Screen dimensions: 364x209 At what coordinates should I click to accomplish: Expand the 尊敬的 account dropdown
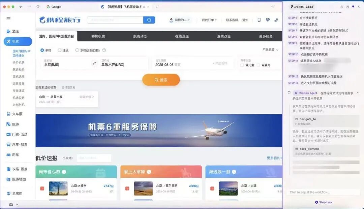[180, 20]
